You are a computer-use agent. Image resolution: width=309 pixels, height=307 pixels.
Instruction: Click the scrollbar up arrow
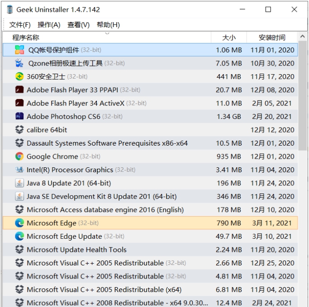point(303,37)
